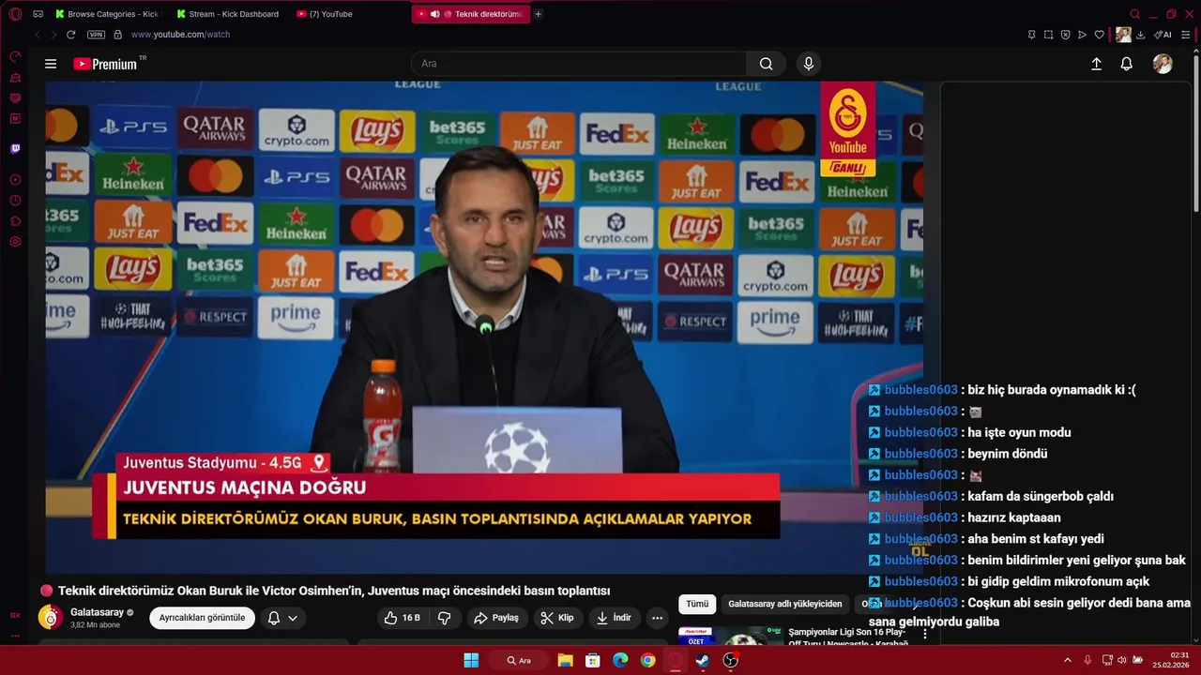This screenshot has height=675, width=1201.
Task: Open YouTube notifications bell
Action: (1127, 64)
